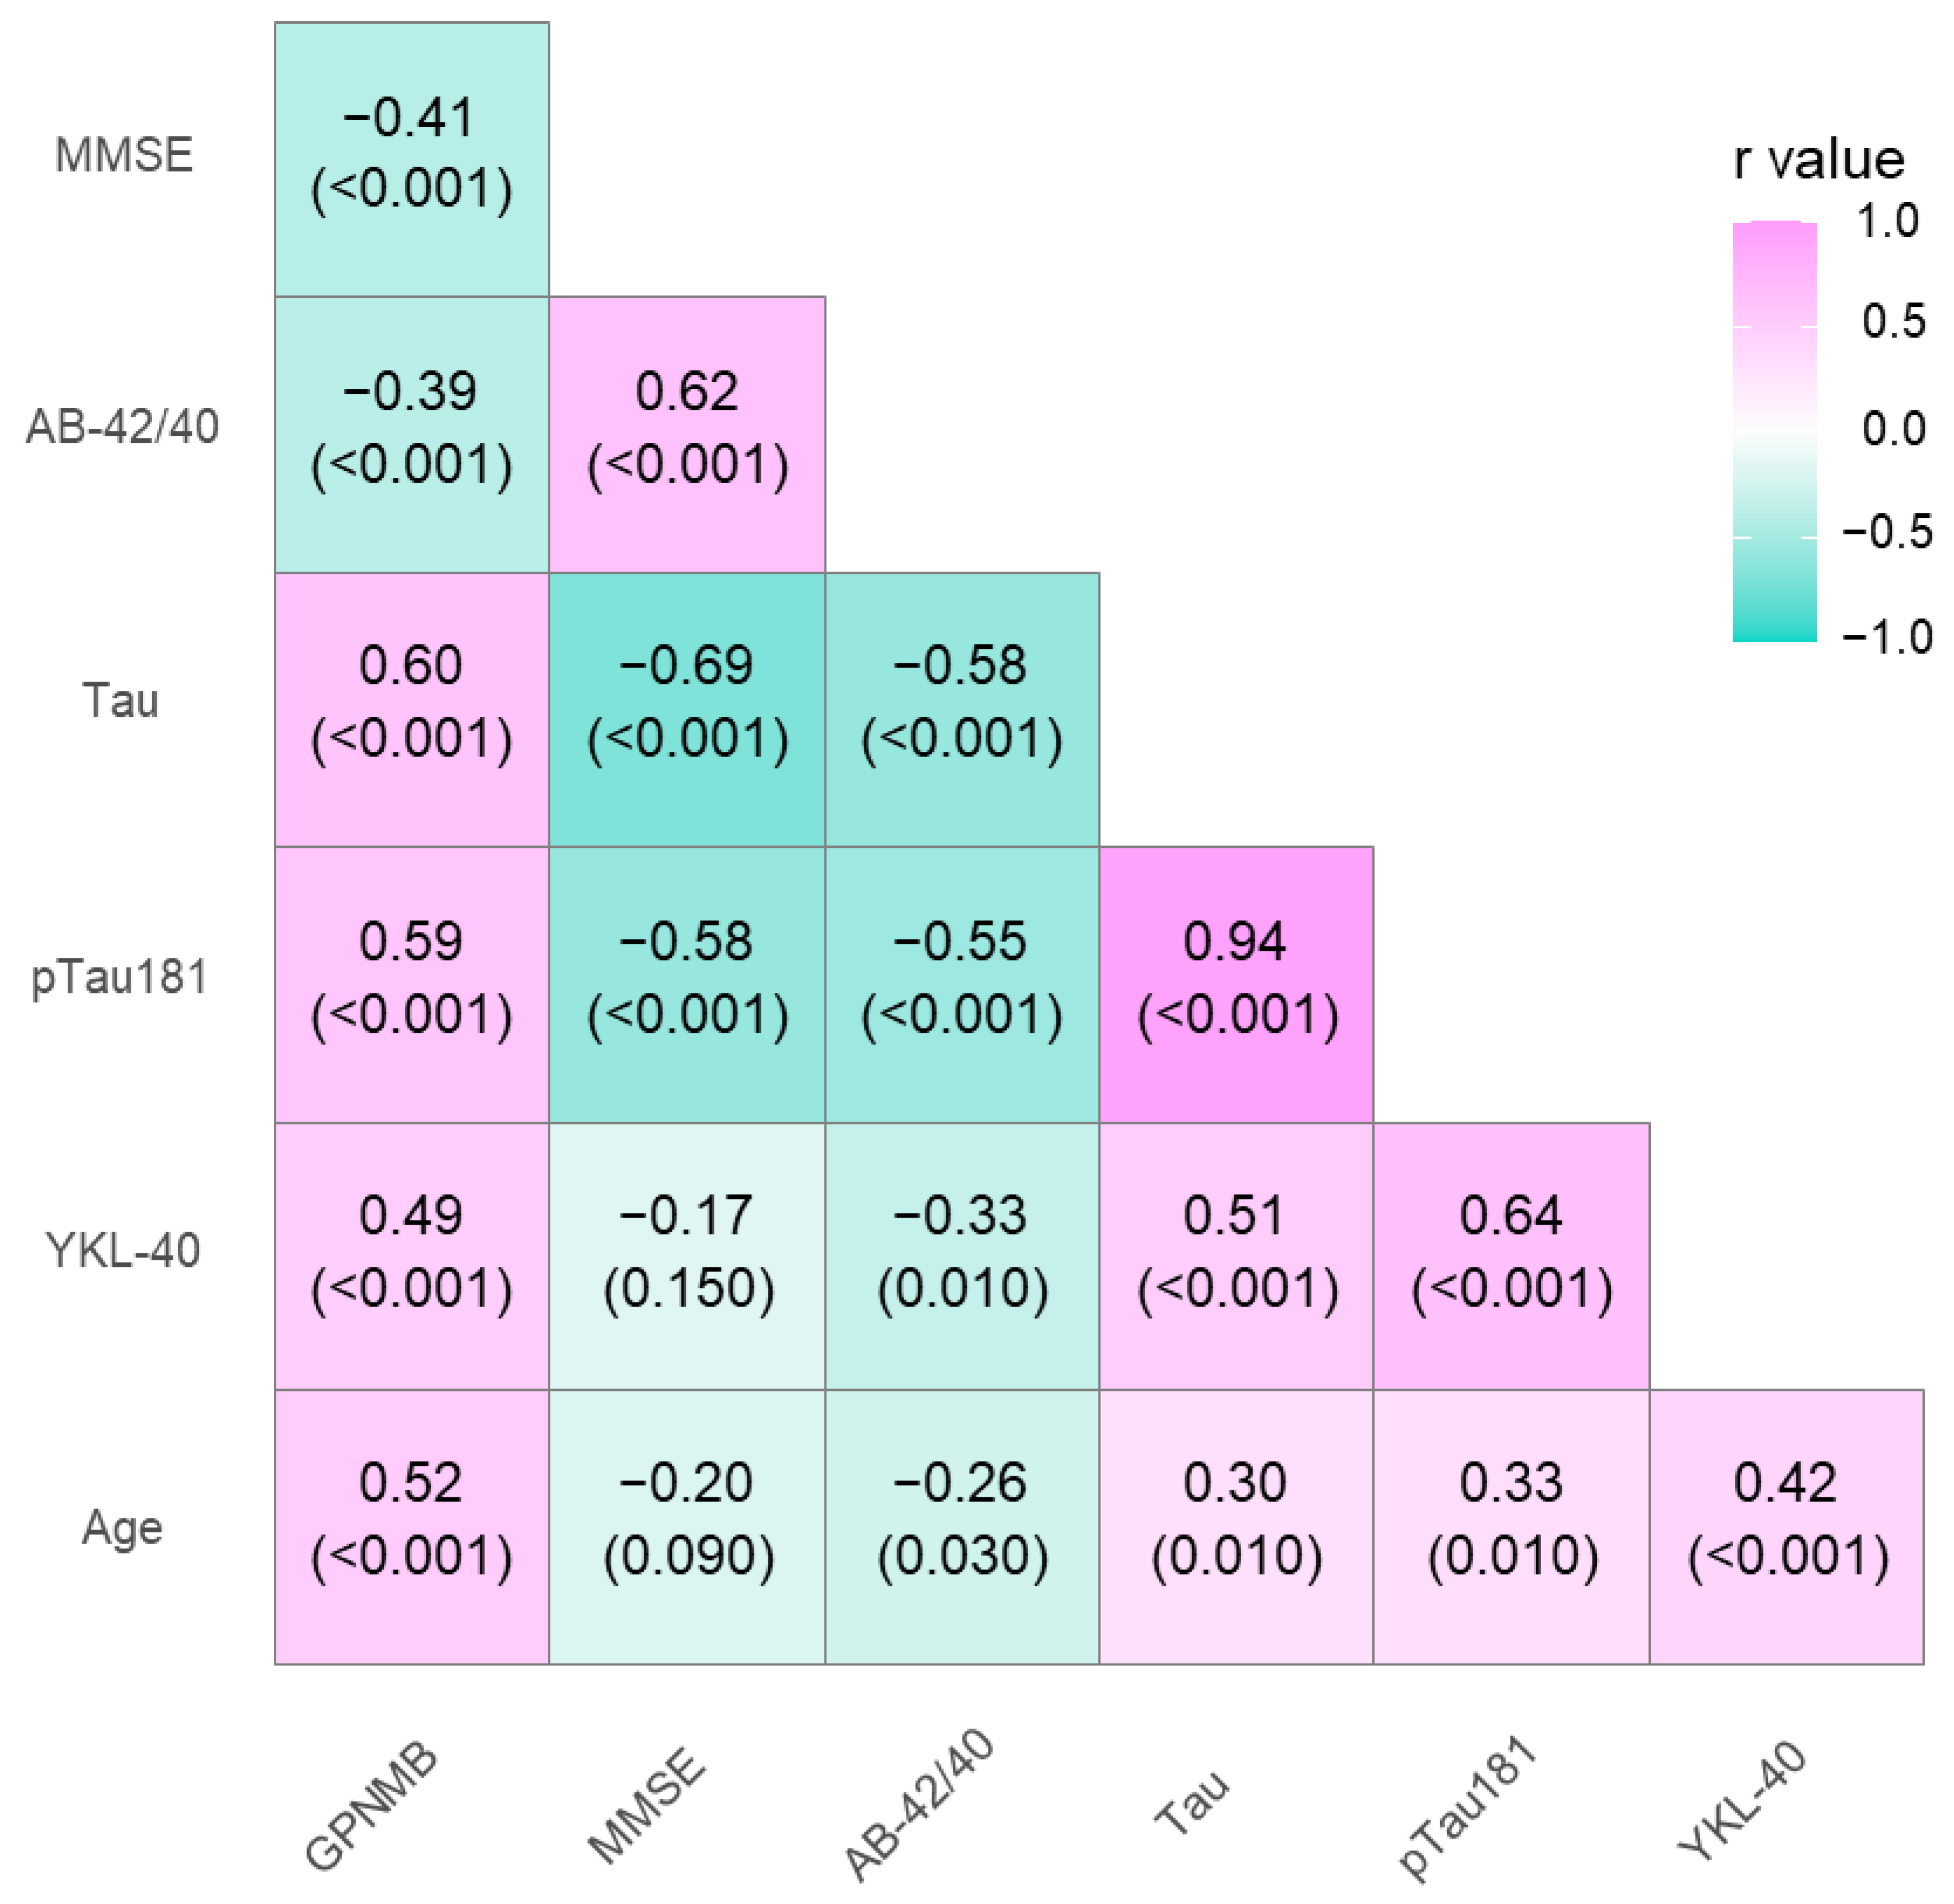This screenshot has height=1904, width=1954.
Task: Click the −0.26 Age–AB-42/40 cell
Action: pos(961,1527)
